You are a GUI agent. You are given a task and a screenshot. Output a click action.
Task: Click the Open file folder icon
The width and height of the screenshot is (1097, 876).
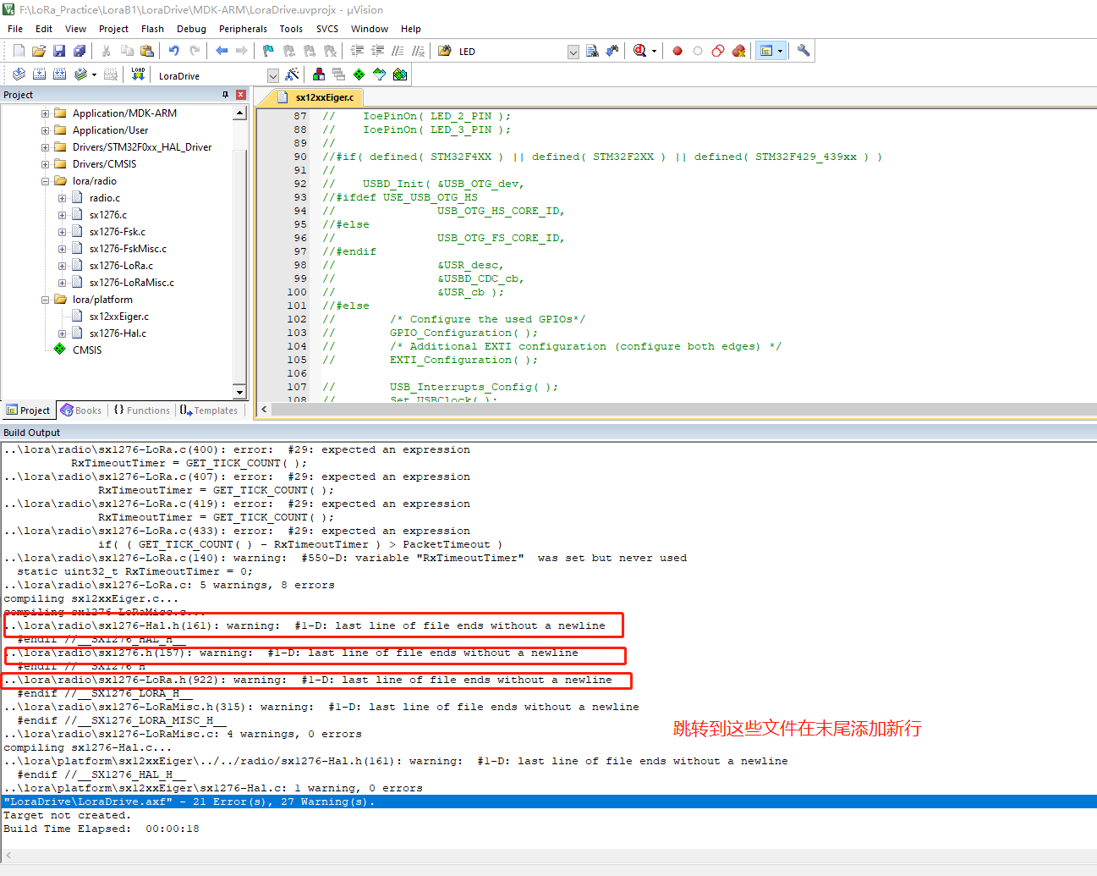[x=39, y=51]
